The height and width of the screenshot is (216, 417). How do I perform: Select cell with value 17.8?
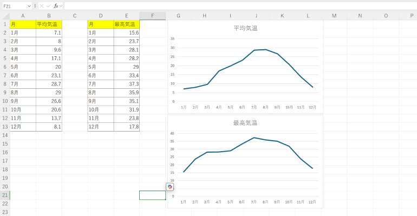click(127, 127)
